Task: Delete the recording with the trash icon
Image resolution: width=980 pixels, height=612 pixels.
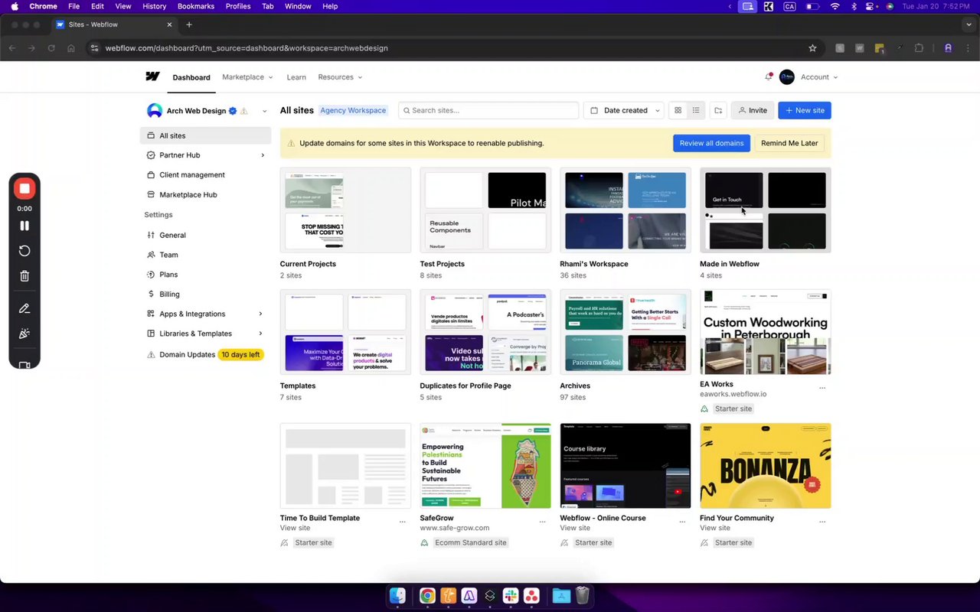Action: tap(24, 276)
